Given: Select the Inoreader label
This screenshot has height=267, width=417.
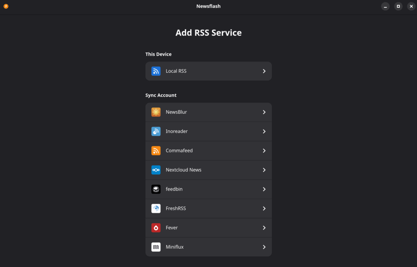Looking at the screenshot, I should (177, 131).
